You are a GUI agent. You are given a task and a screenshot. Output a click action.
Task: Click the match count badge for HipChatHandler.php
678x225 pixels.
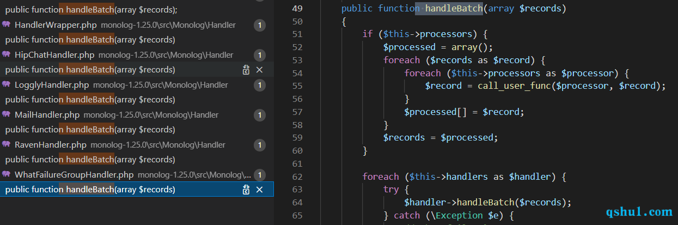click(260, 55)
